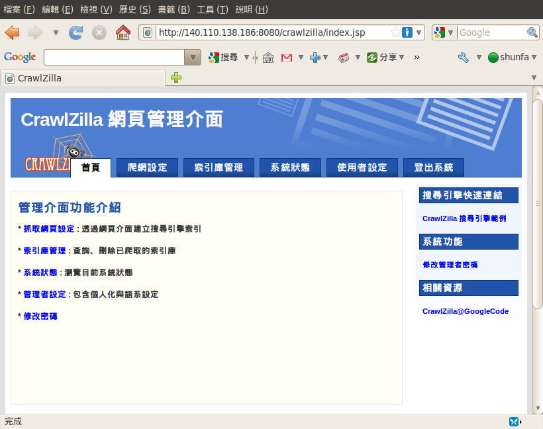Click the blue info icon in address bar
The height and width of the screenshot is (429, 543).
pos(407,32)
